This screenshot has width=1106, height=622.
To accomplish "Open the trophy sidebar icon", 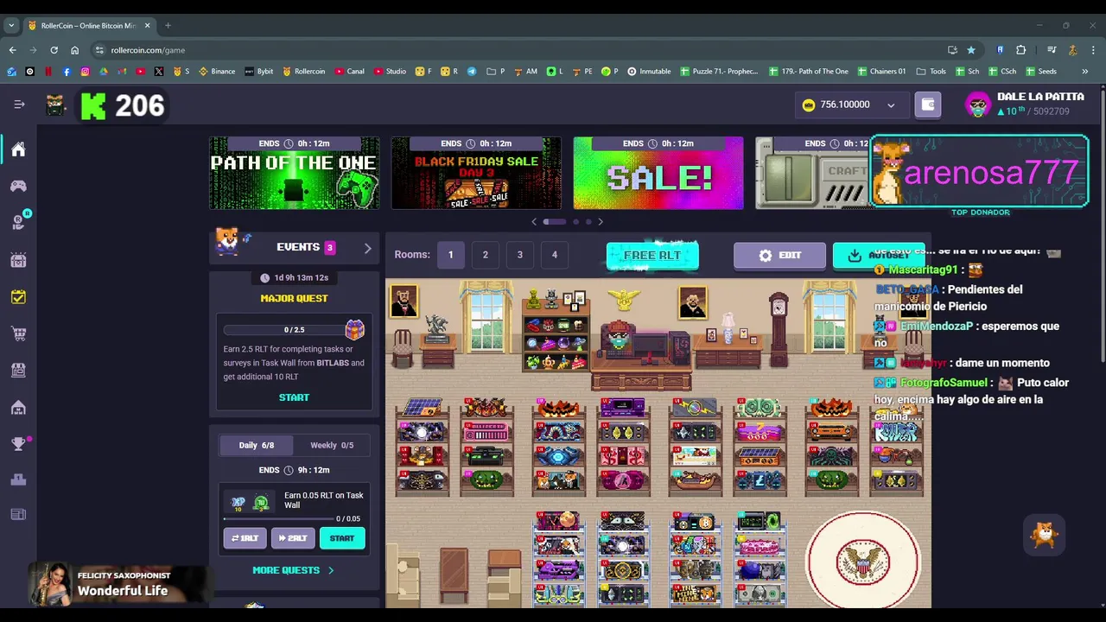I will [18, 444].
